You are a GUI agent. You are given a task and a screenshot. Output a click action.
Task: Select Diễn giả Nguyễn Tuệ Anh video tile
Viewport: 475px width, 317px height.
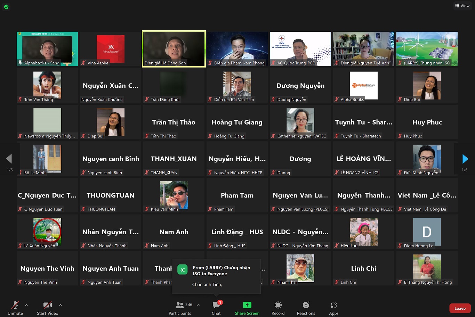(364, 49)
